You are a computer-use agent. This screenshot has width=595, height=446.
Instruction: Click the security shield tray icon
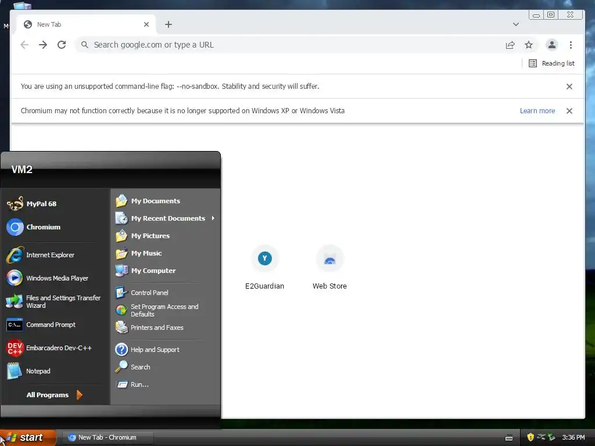[x=531, y=437]
